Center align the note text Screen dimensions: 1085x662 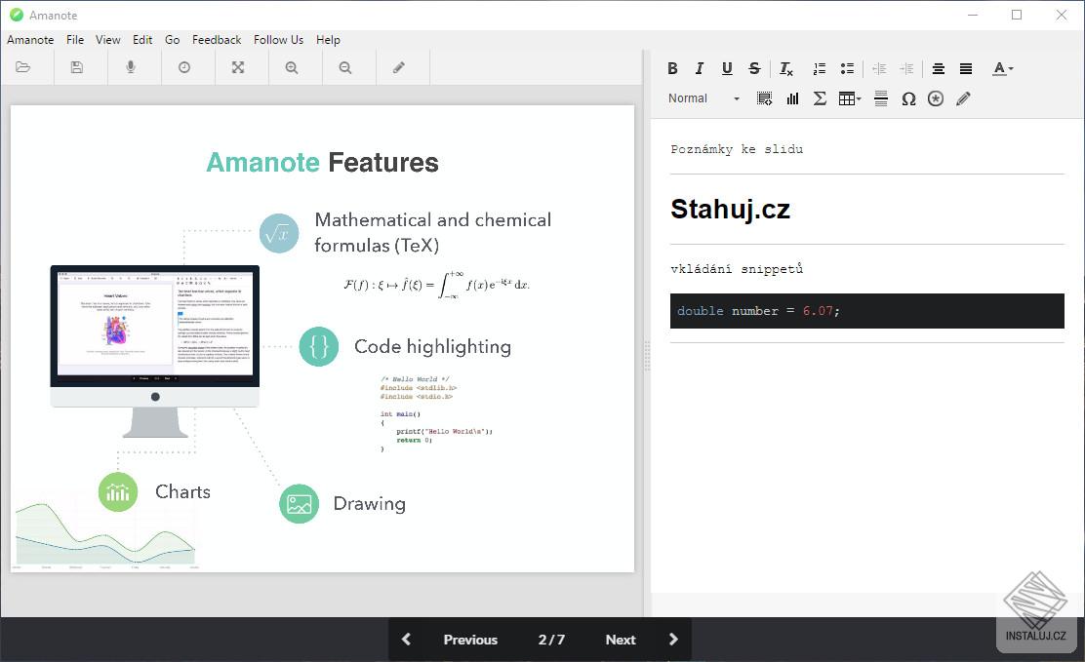pyautogui.click(x=939, y=68)
